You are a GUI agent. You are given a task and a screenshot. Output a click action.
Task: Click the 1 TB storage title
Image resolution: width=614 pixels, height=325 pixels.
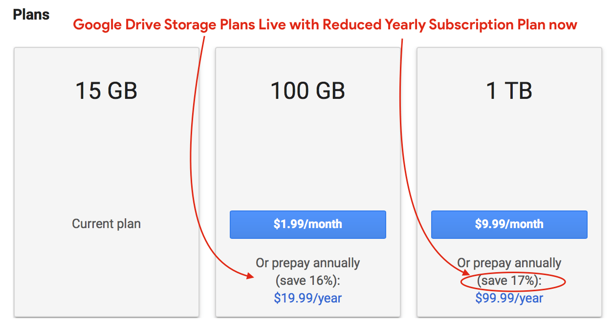(x=509, y=91)
